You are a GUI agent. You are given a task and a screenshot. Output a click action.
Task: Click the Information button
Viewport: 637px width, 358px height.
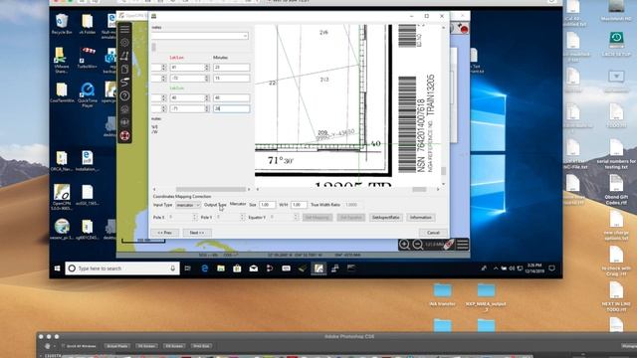(421, 218)
